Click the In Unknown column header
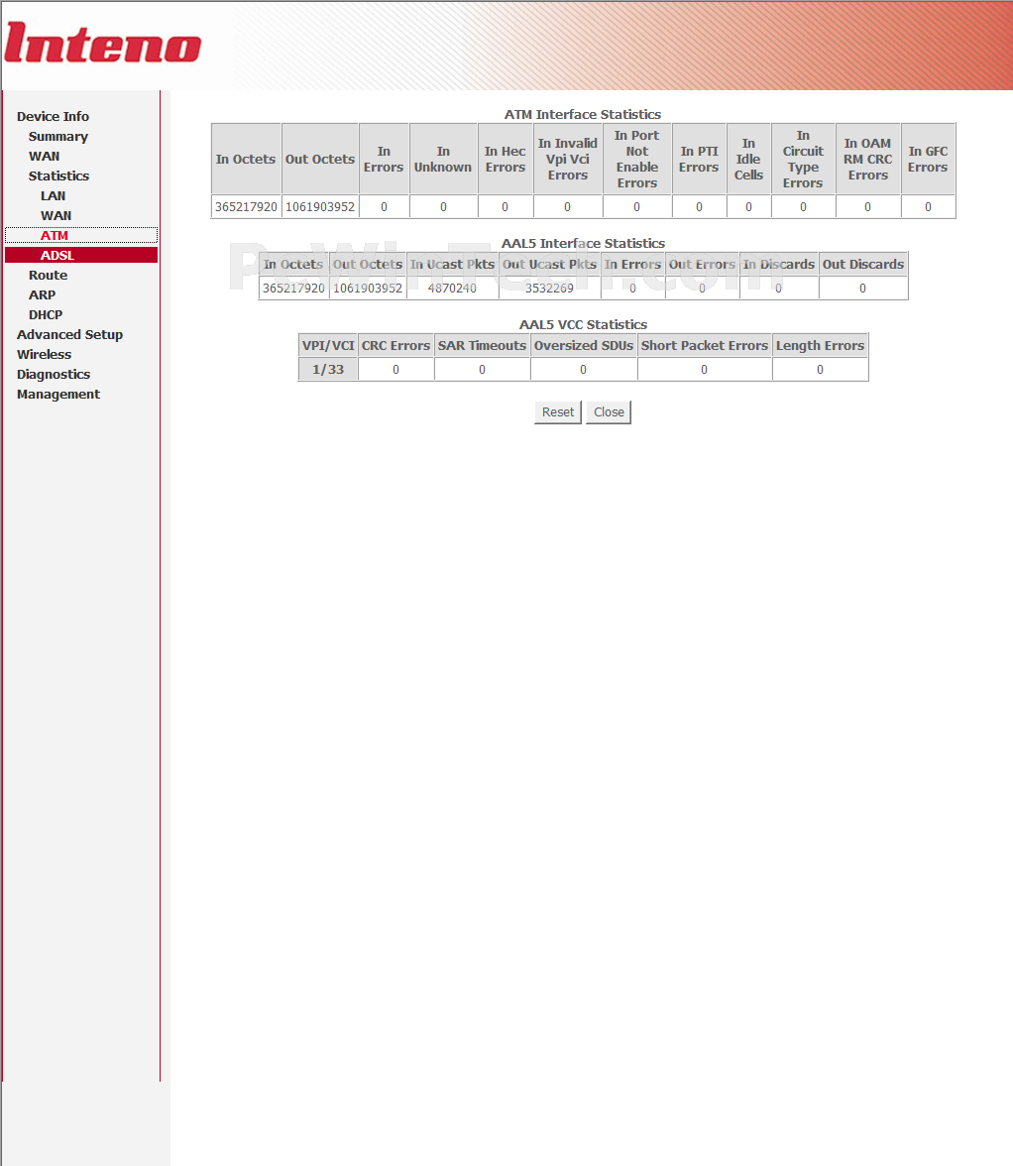 pos(443,159)
